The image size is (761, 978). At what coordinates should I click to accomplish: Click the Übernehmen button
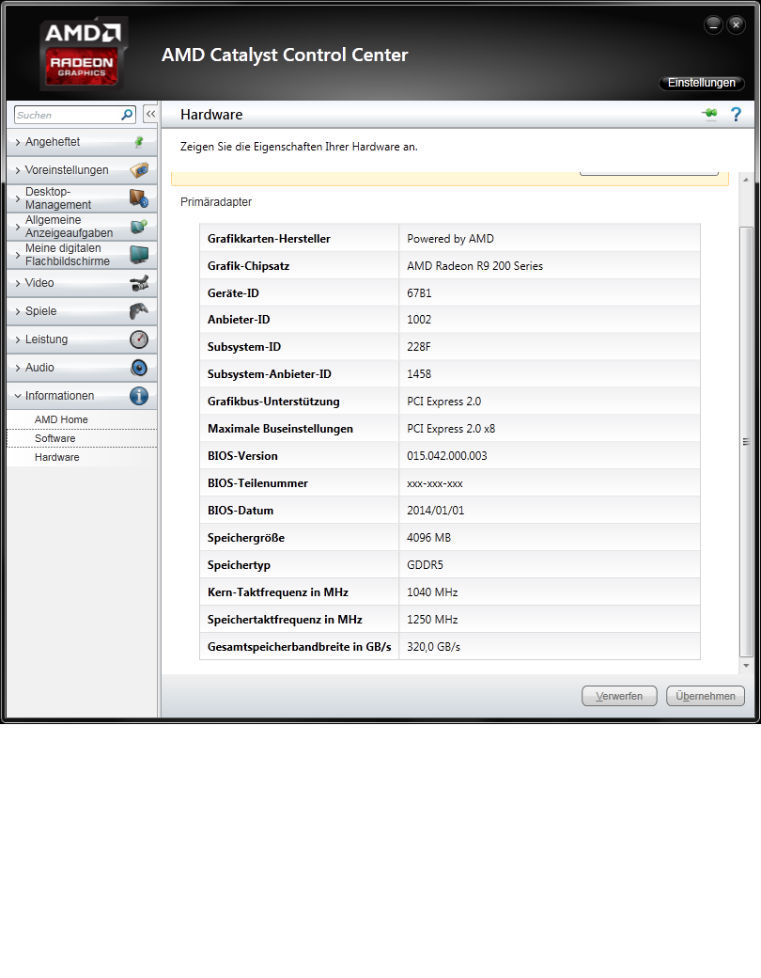[x=706, y=696]
